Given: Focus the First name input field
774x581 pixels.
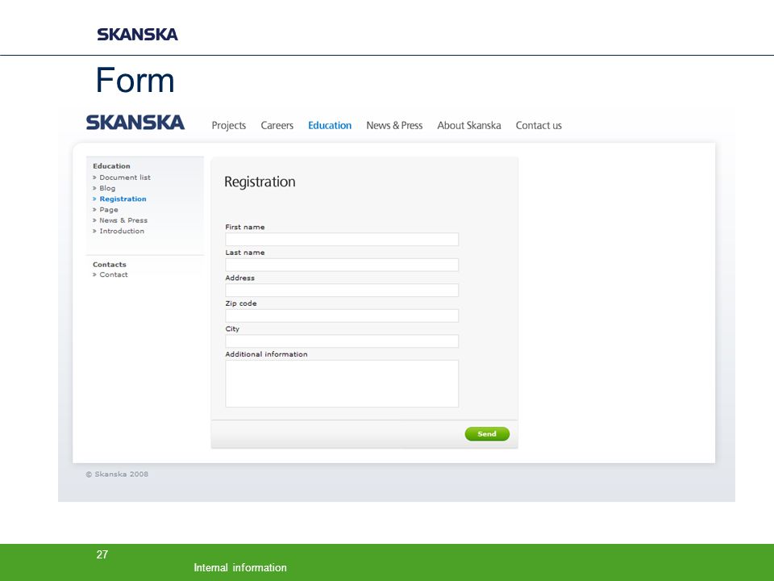Looking at the screenshot, I should [342, 239].
